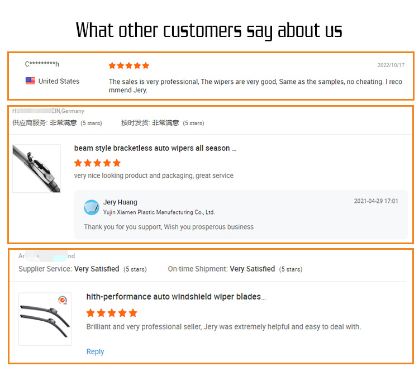Click the reviewer name C*********h

(x=42, y=64)
